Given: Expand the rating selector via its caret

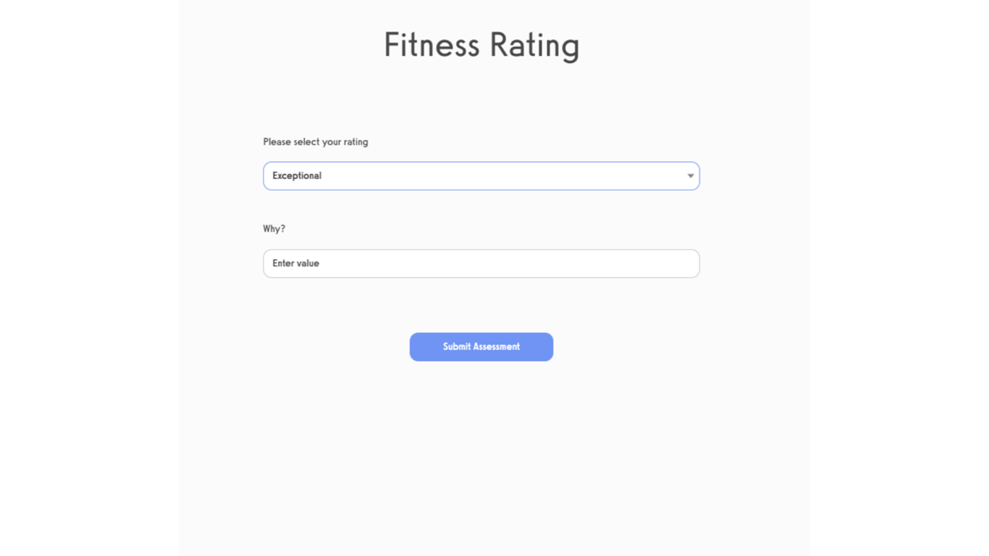Looking at the screenshot, I should (x=690, y=176).
